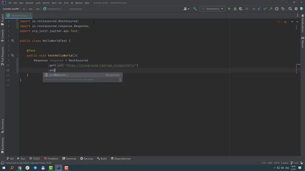Image resolution: width=305 pixels, height=171 pixels.
Task: Click the Stop square icon in toolbar
Action: (247, 9)
